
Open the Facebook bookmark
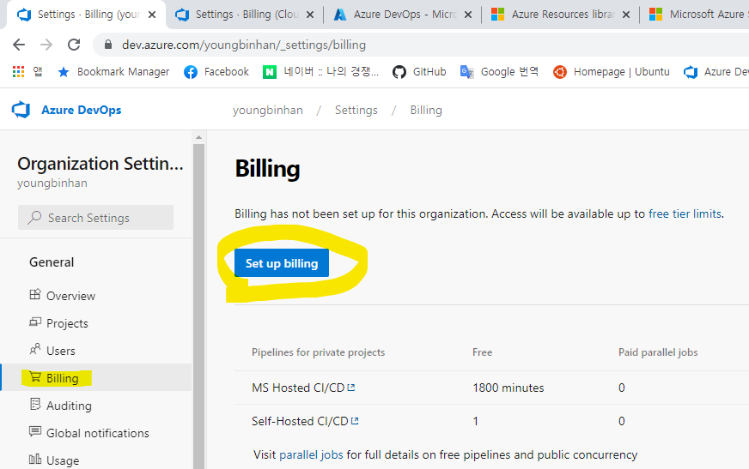click(216, 72)
